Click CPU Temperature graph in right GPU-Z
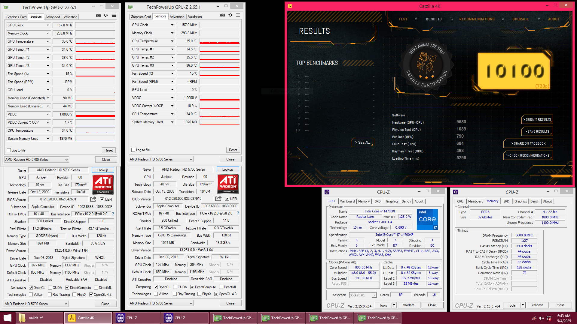 [220, 114]
